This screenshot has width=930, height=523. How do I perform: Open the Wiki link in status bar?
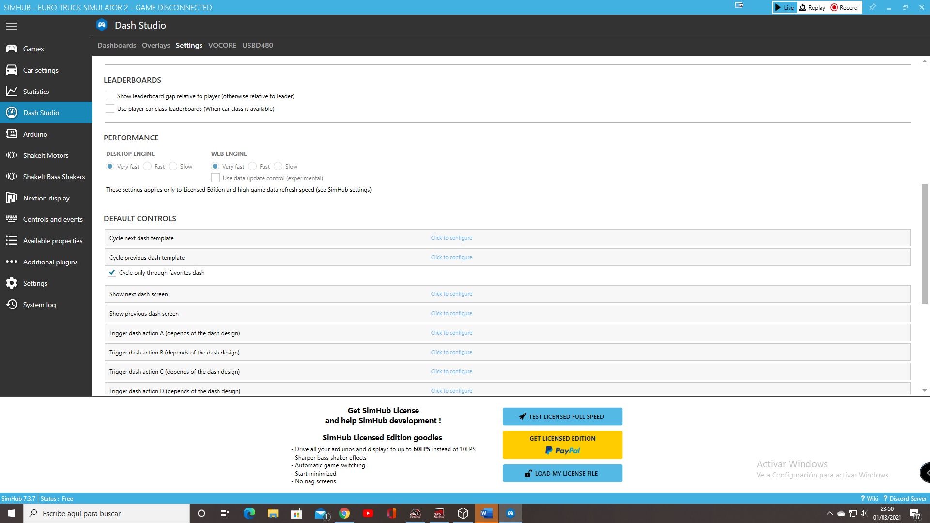point(869,498)
